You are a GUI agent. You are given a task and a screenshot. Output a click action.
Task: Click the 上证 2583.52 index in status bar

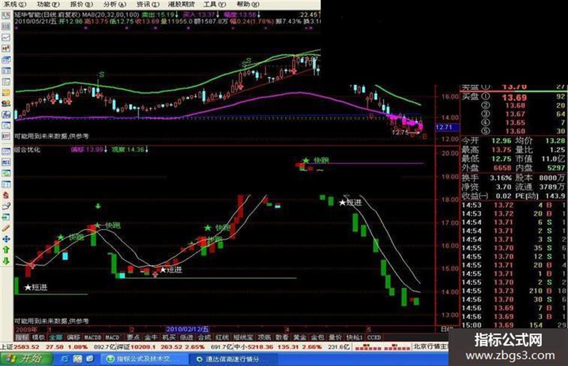pyautogui.click(x=20, y=347)
